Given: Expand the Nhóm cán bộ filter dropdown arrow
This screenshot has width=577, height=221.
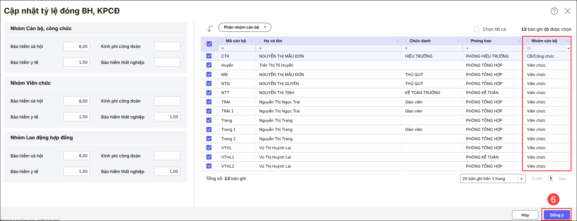Looking at the screenshot, I should pyautogui.click(x=568, y=49).
